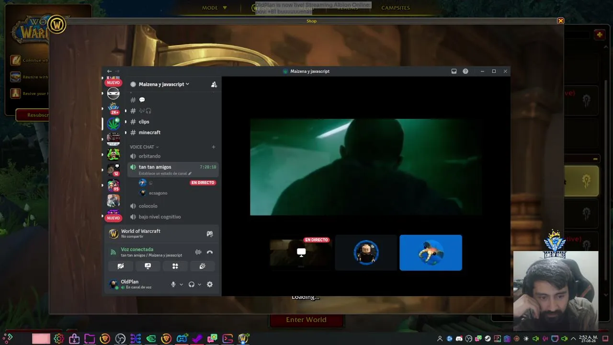Toggle headphone deafen in Discord user panel
The height and width of the screenshot is (345, 613).
point(192,285)
